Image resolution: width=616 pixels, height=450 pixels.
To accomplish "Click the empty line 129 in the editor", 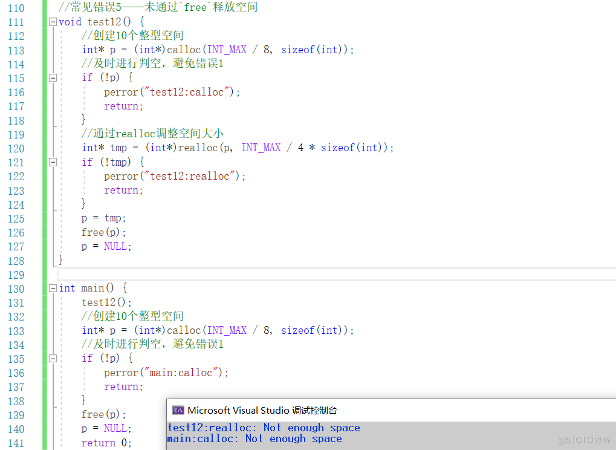I will pos(337,275).
